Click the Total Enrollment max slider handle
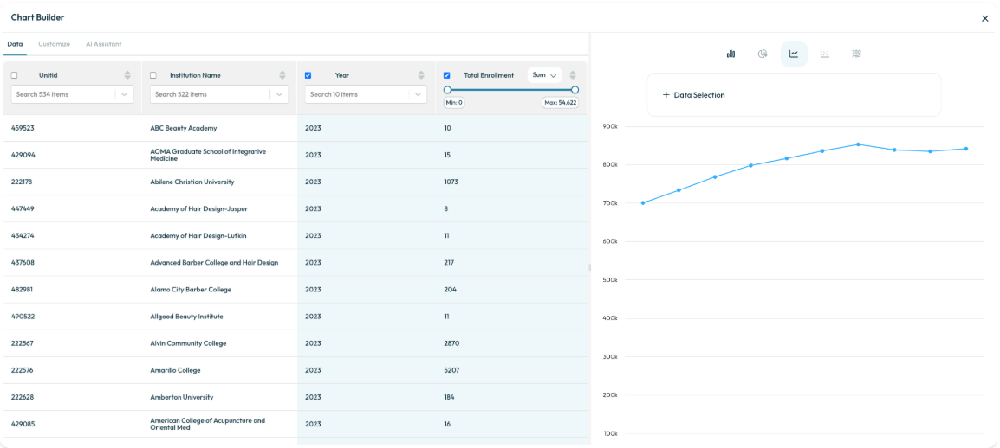1000x448 pixels. [x=575, y=90]
